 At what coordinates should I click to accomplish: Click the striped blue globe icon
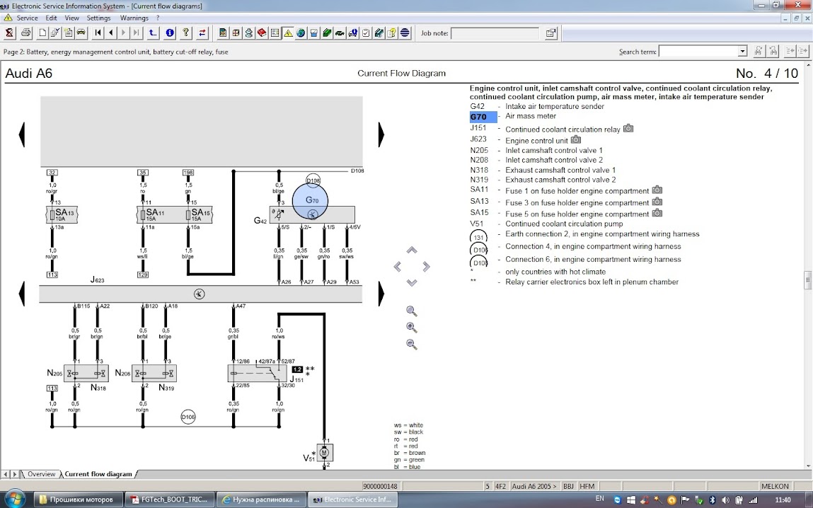405,33
